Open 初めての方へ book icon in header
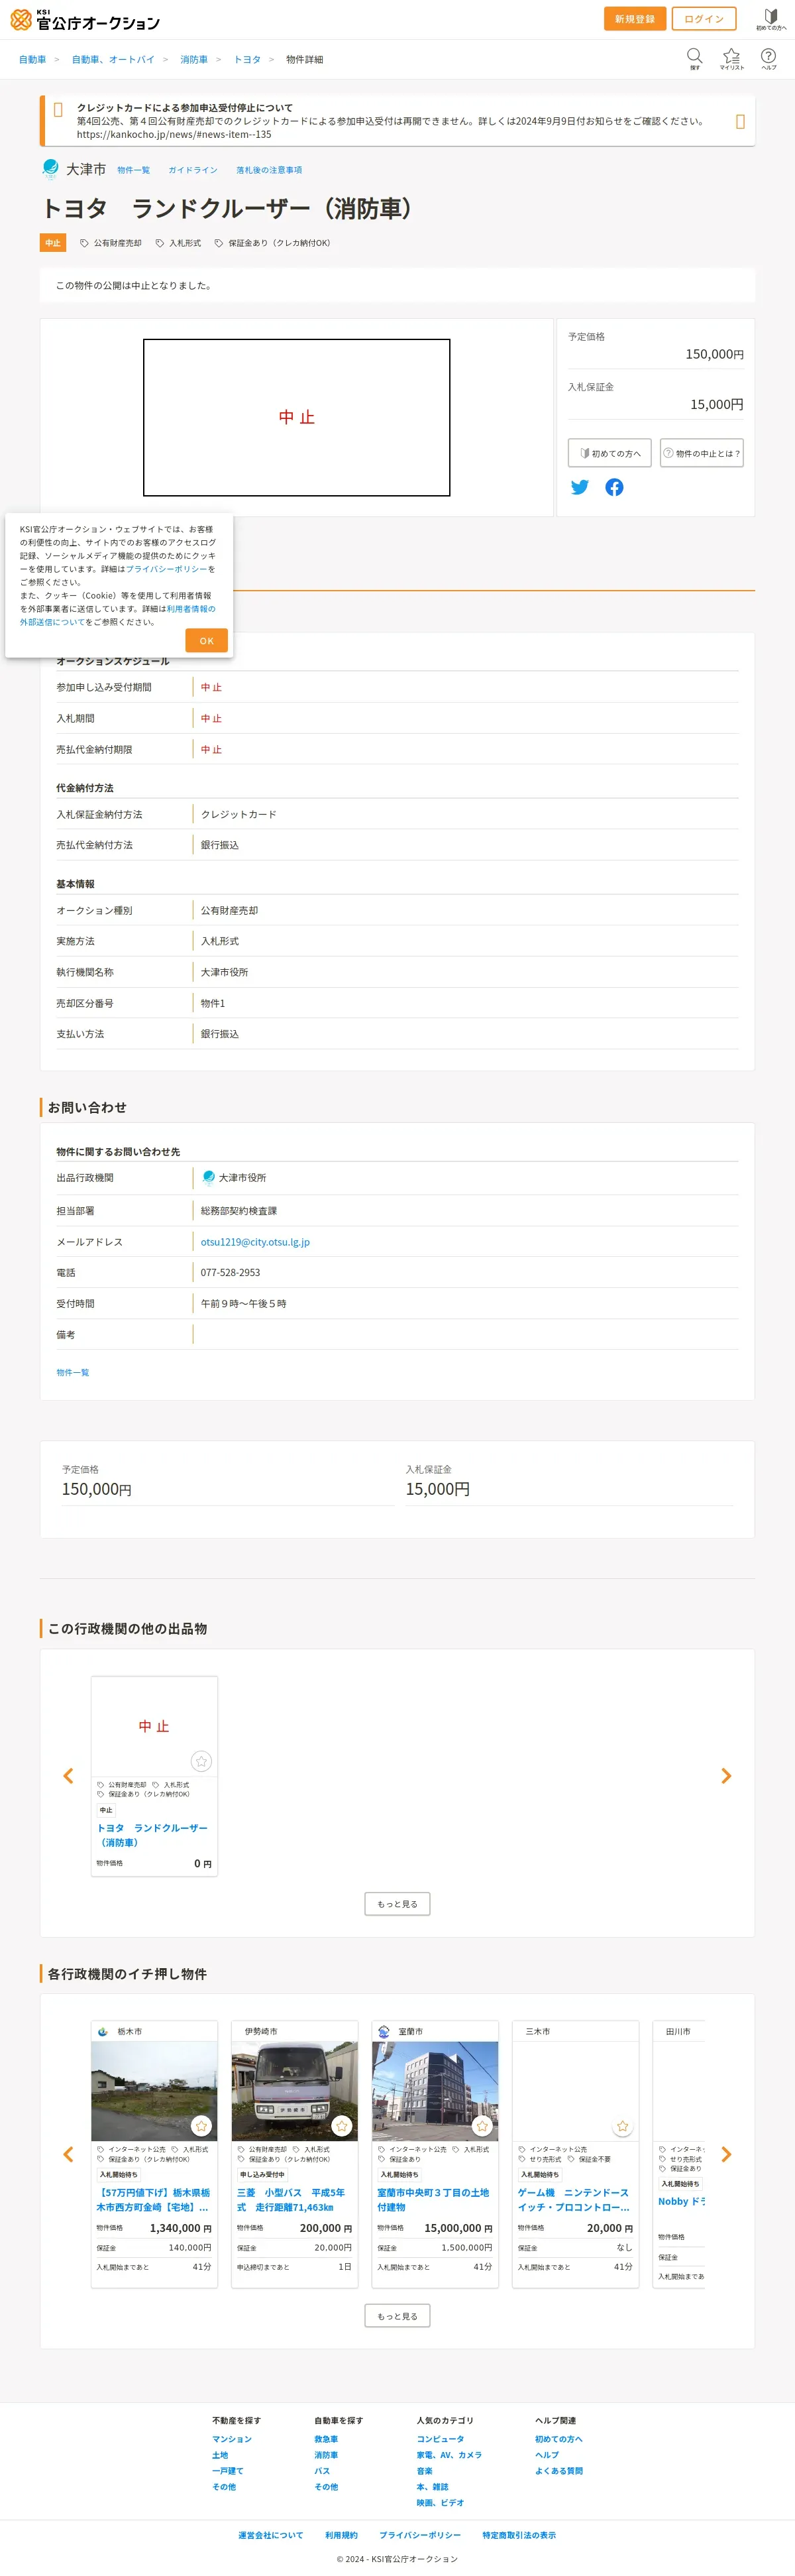795x2576 pixels. click(771, 19)
